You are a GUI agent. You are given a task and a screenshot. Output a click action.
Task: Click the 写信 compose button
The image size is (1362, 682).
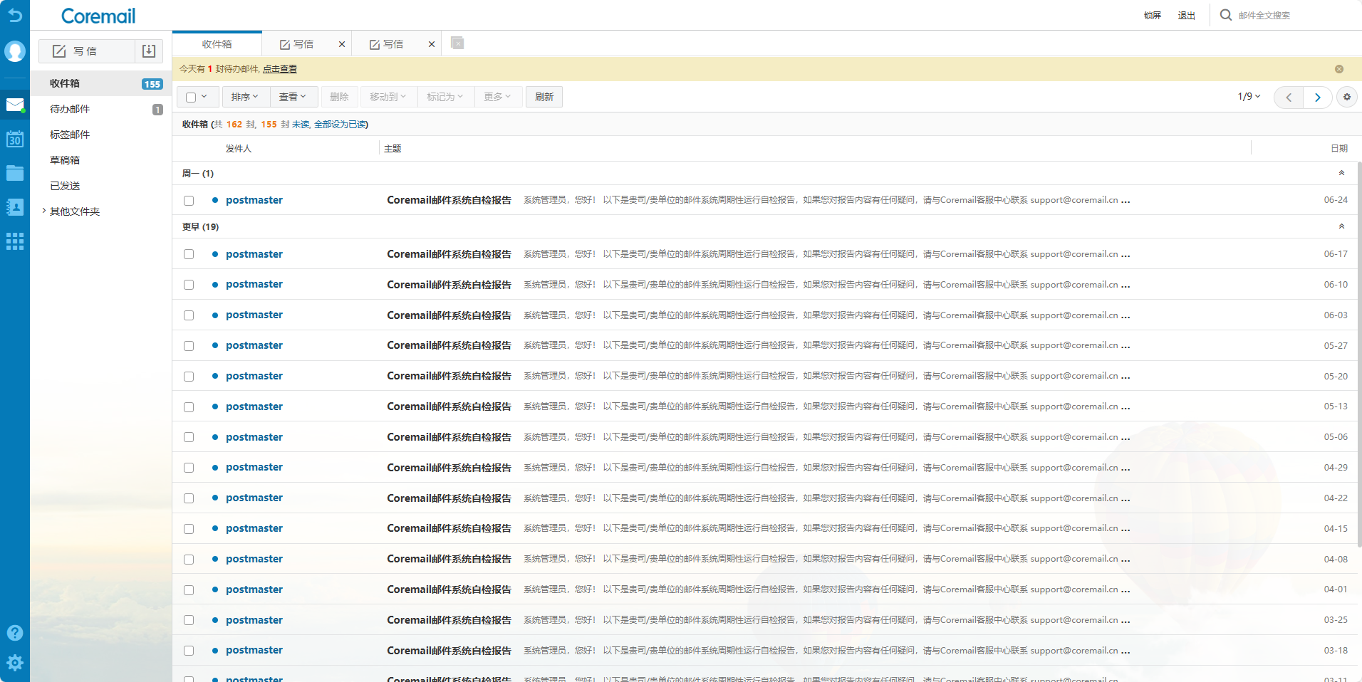(87, 51)
